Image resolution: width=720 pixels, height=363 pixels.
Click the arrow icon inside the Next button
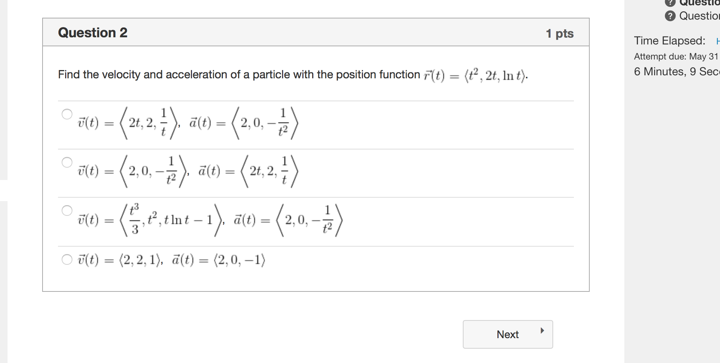[542, 330]
